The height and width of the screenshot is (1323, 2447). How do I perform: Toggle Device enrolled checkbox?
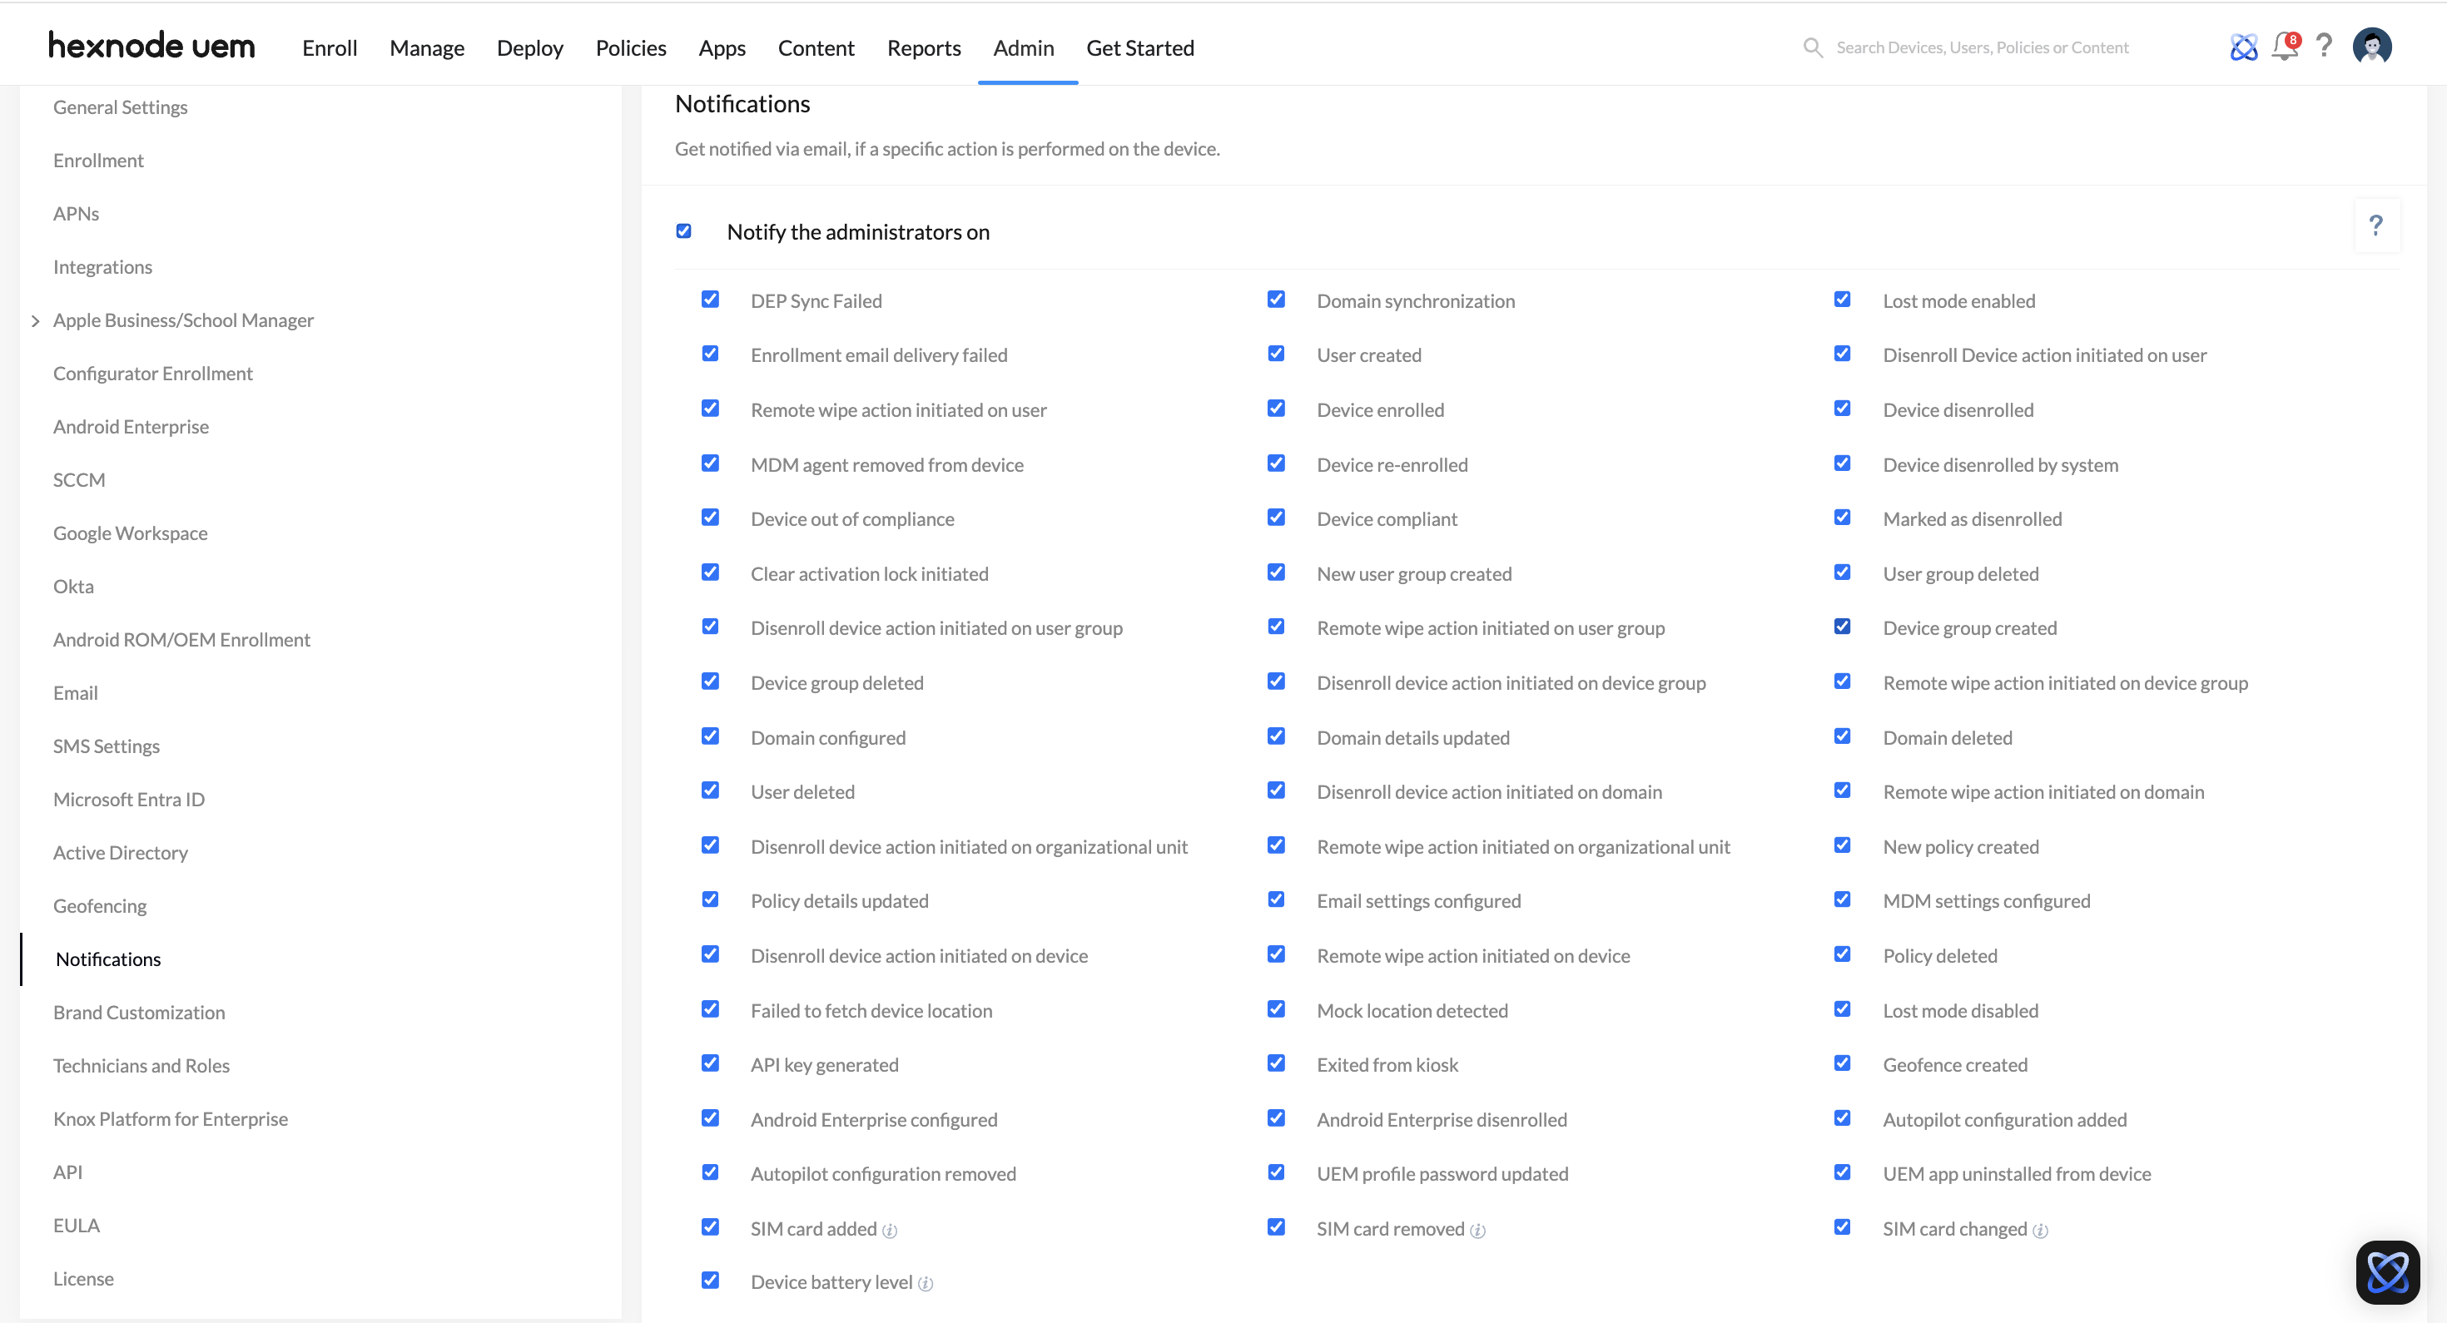pyautogui.click(x=1276, y=409)
